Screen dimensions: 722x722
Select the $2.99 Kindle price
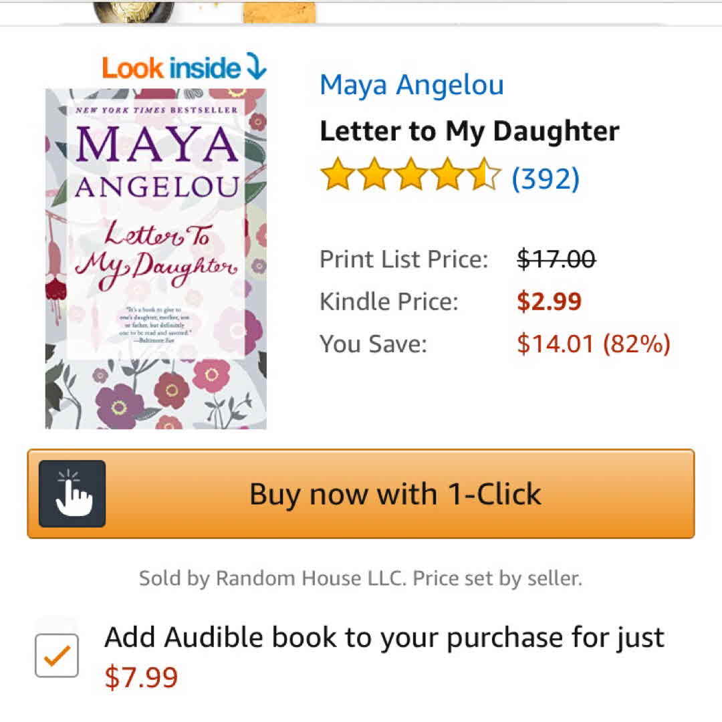[x=550, y=302]
